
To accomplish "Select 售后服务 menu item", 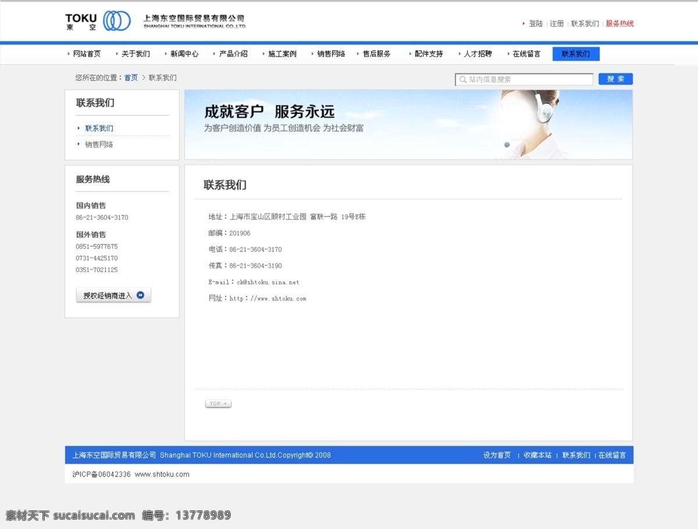I will coord(377,54).
